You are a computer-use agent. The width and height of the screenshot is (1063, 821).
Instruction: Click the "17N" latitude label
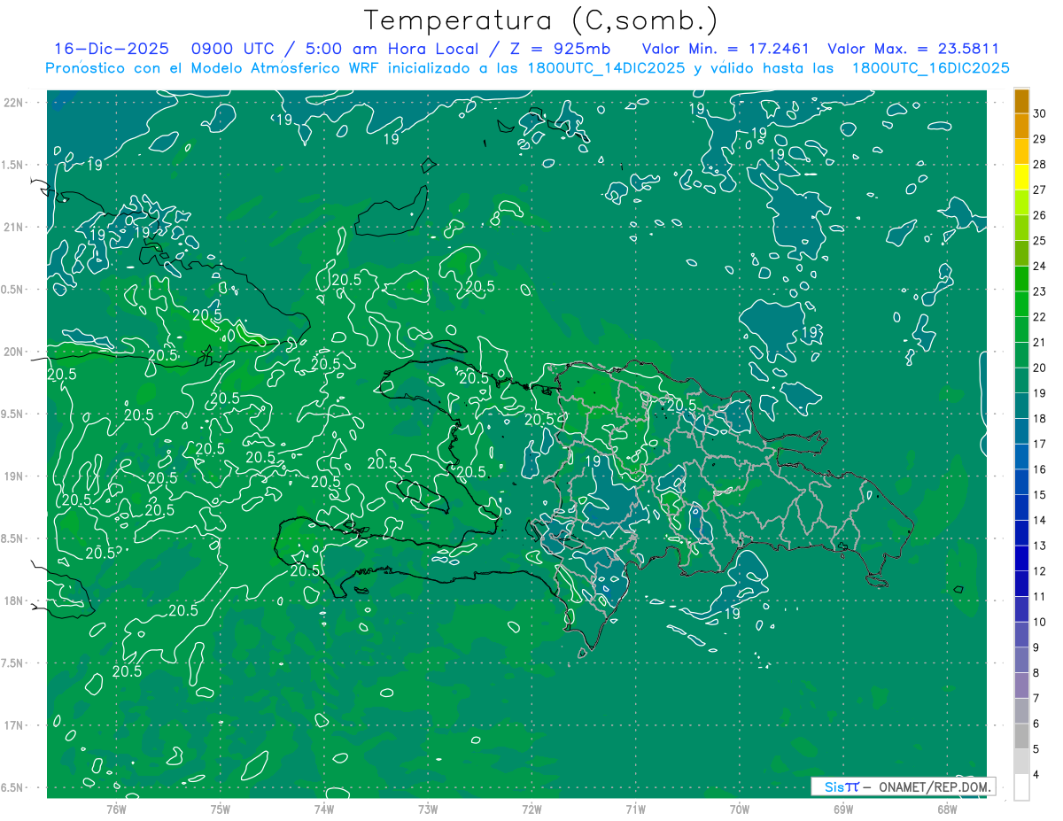point(15,726)
